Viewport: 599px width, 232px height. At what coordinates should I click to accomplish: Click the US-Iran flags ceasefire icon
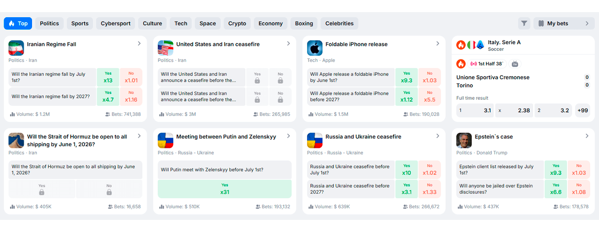tap(165, 48)
